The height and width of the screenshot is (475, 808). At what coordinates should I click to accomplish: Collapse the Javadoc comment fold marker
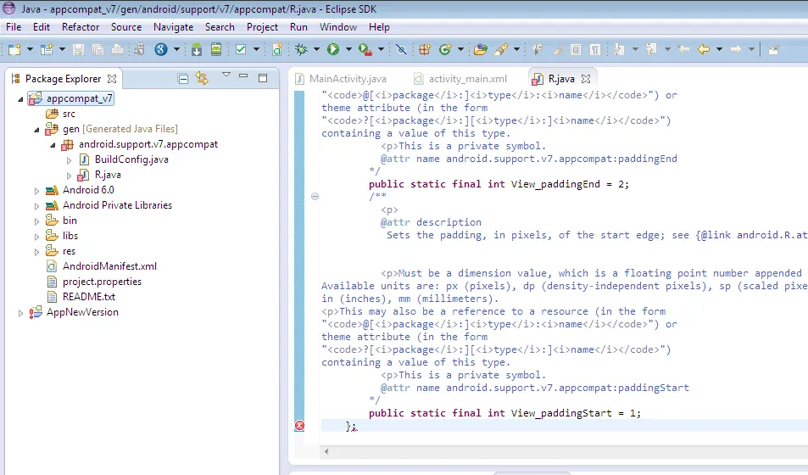click(x=315, y=196)
